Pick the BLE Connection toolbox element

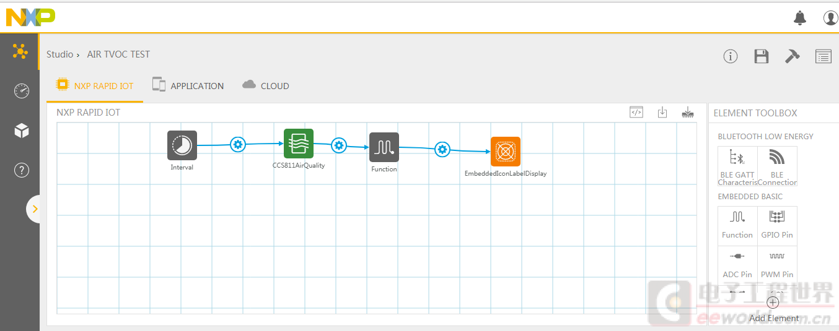[777, 166]
